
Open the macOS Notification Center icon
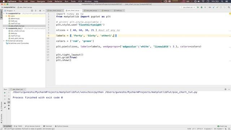[x=227, y=1]
